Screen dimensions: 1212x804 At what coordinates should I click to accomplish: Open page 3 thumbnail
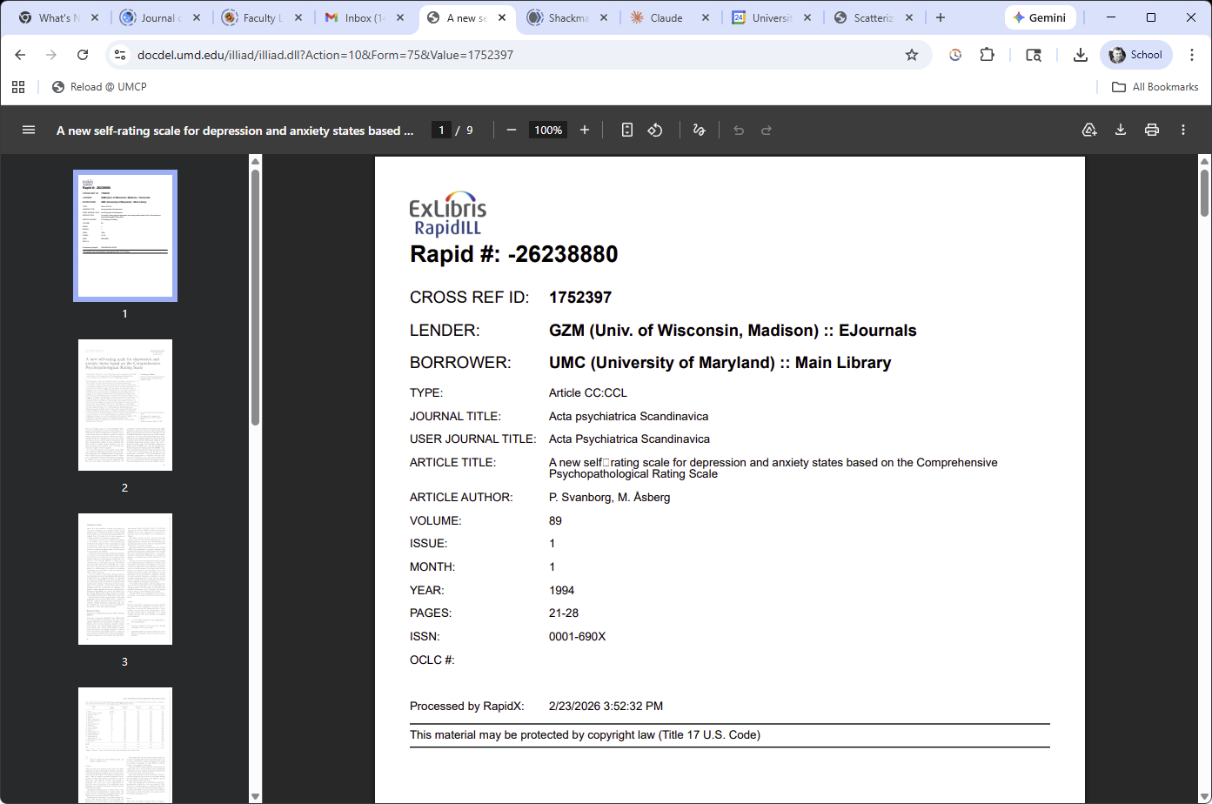(x=125, y=579)
